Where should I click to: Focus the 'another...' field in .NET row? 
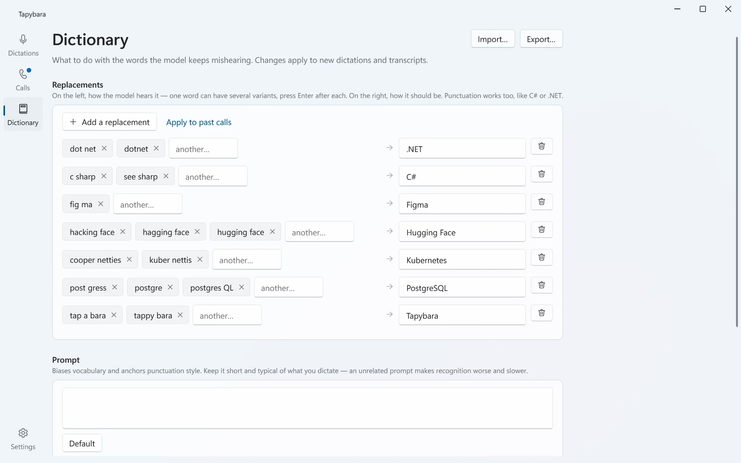[x=203, y=149]
